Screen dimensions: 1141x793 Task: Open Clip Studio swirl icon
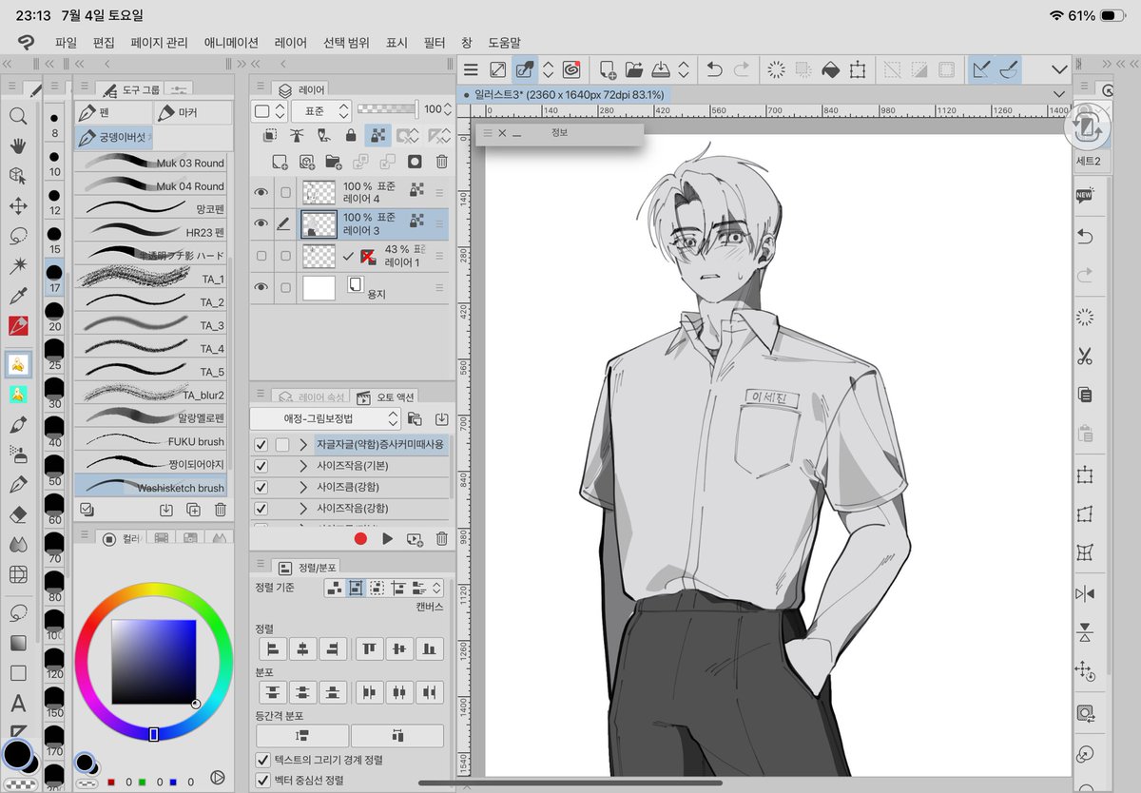(571, 69)
